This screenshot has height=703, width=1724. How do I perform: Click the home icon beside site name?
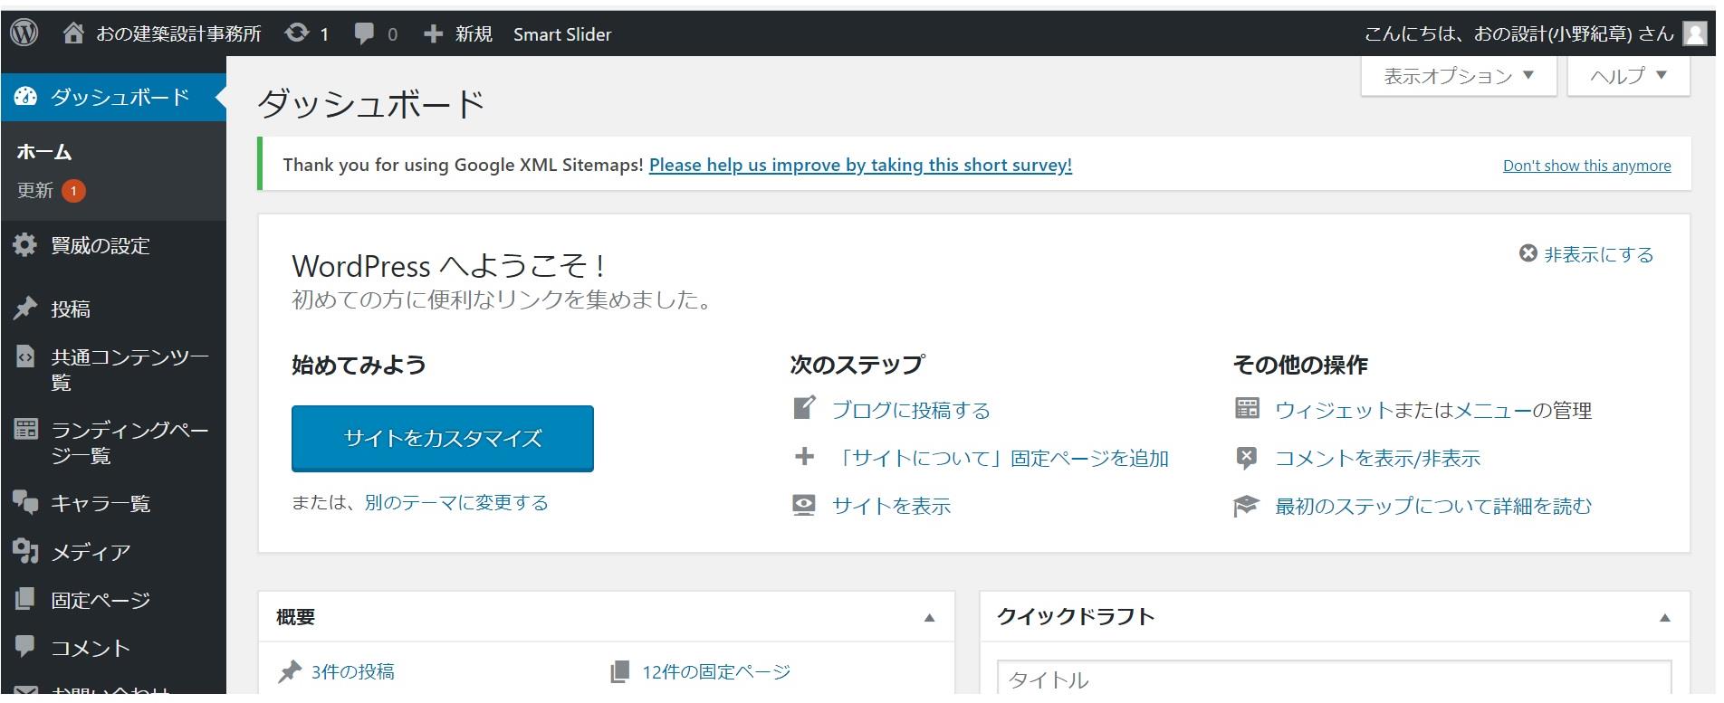(x=73, y=33)
